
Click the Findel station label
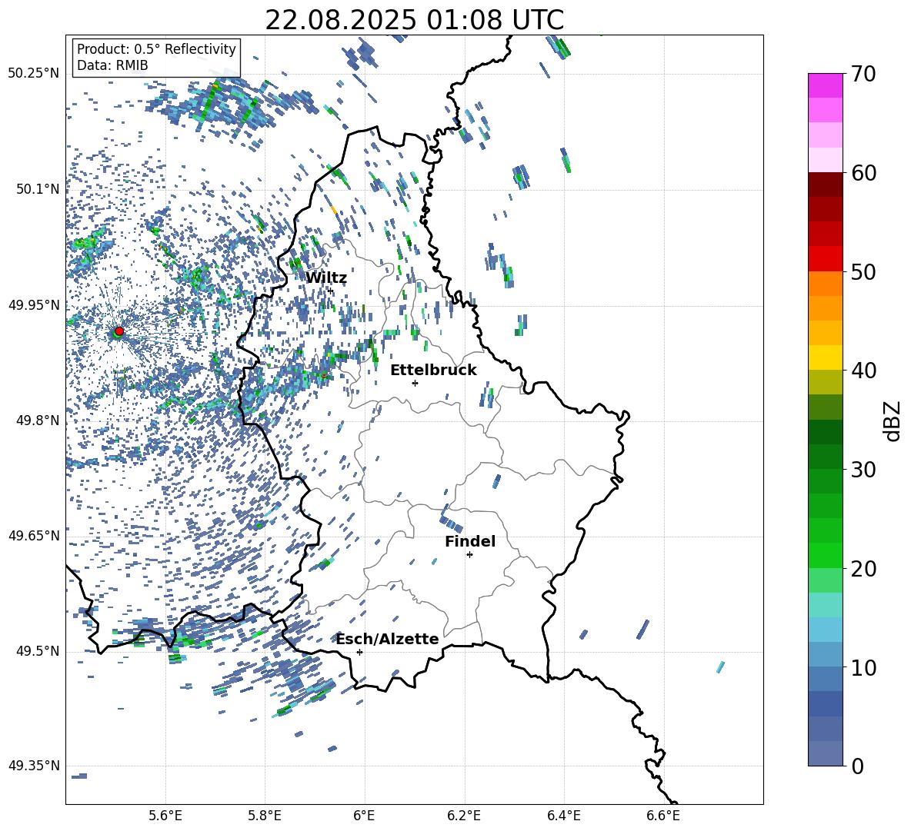tap(470, 541)
